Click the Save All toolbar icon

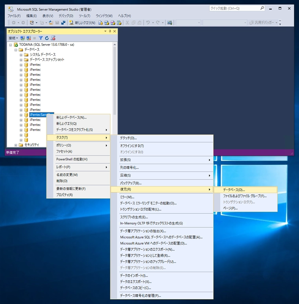63,23
